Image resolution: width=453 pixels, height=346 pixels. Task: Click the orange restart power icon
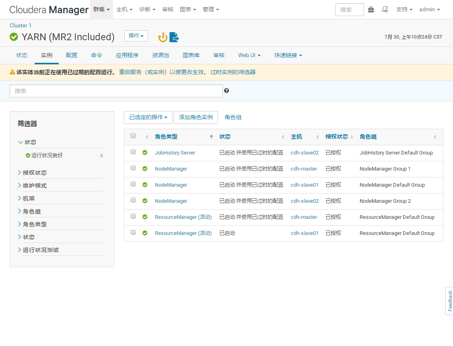click(163, 37)
